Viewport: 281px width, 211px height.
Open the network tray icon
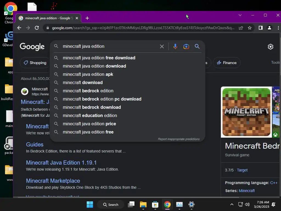pos(240,204)
